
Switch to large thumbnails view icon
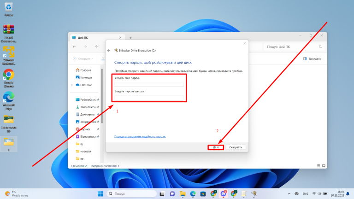[x=324, y=166]
